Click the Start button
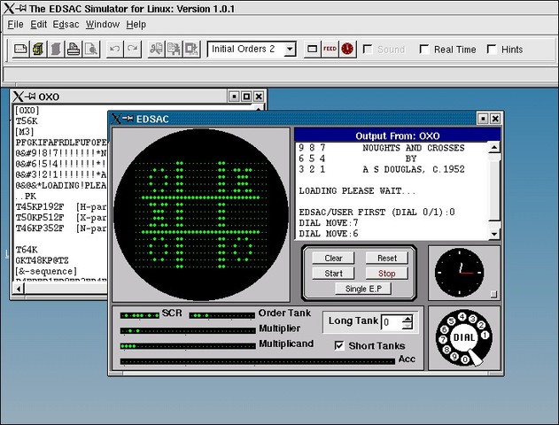Viewport: 559px width, 425px height. click(x=333, y=274)
